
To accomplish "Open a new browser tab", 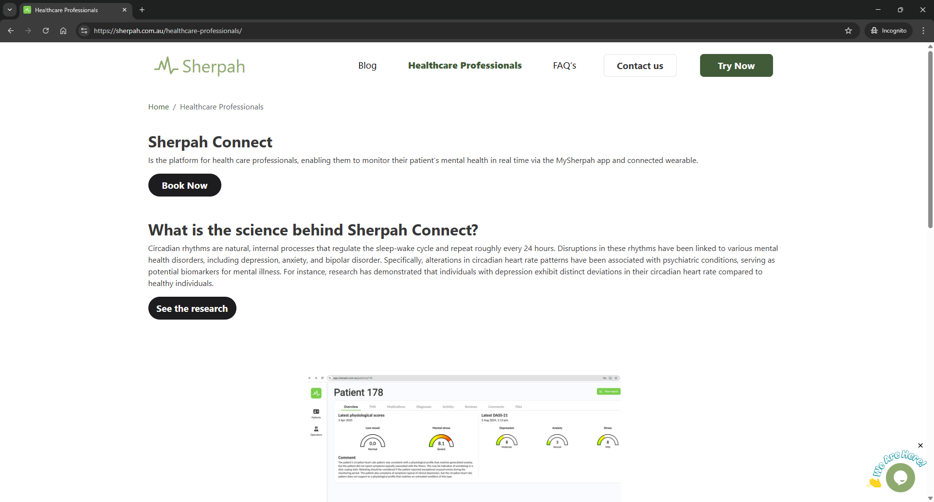I will 142,10.
